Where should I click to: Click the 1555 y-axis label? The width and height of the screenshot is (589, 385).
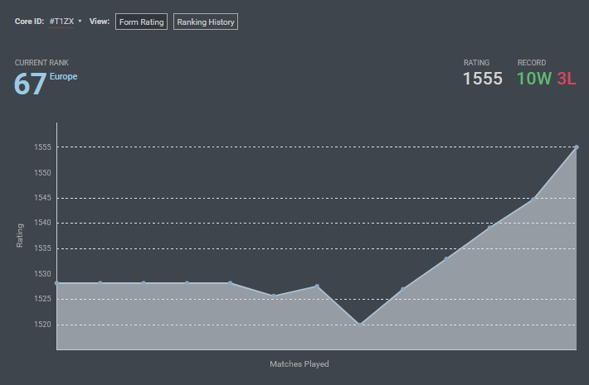42,147
